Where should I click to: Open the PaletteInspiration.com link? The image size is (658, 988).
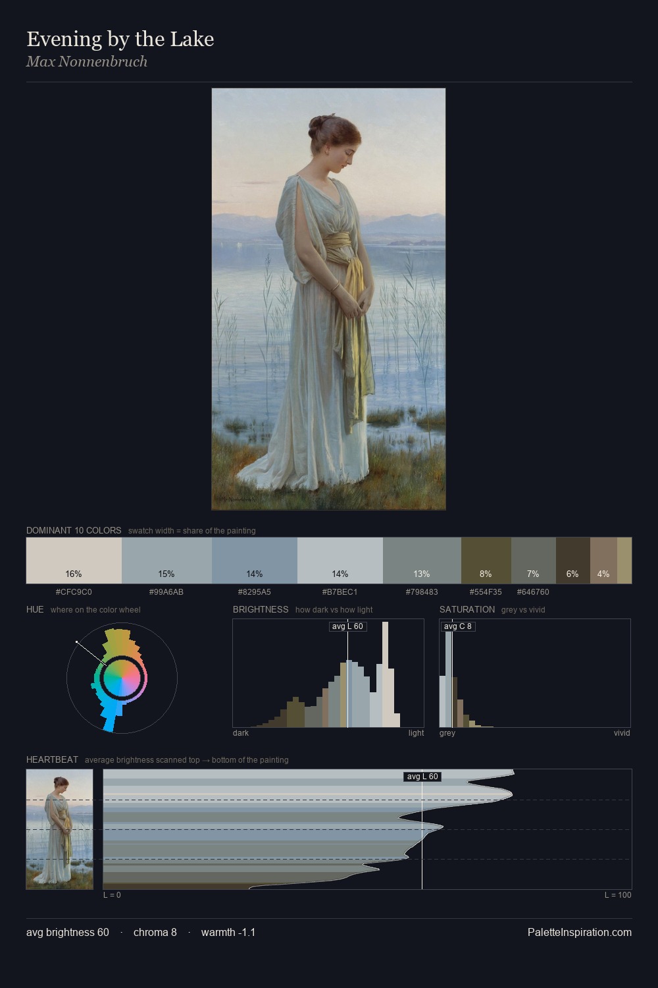pos(580,933)
